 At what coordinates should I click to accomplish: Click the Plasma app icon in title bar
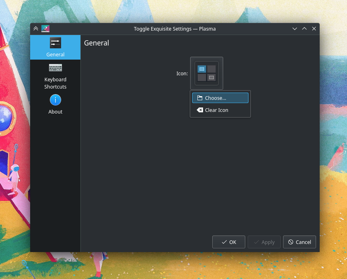pyautogui.click(x=45, y=29)
